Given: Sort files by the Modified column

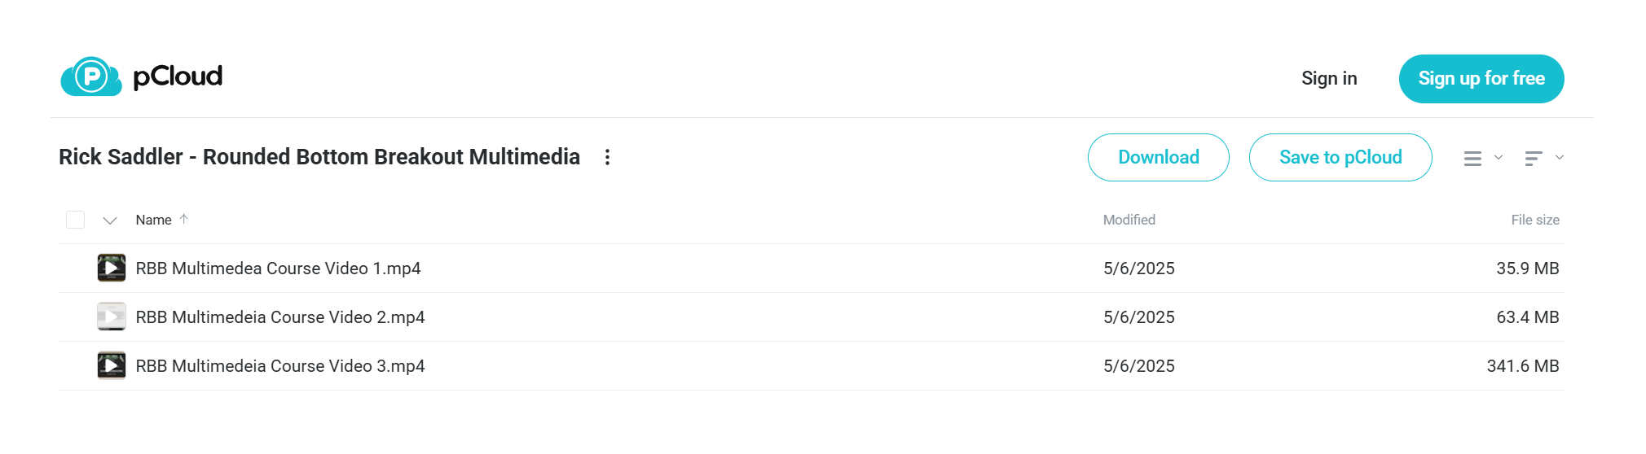Looking at the screenshot, I should coord(1129,220).
